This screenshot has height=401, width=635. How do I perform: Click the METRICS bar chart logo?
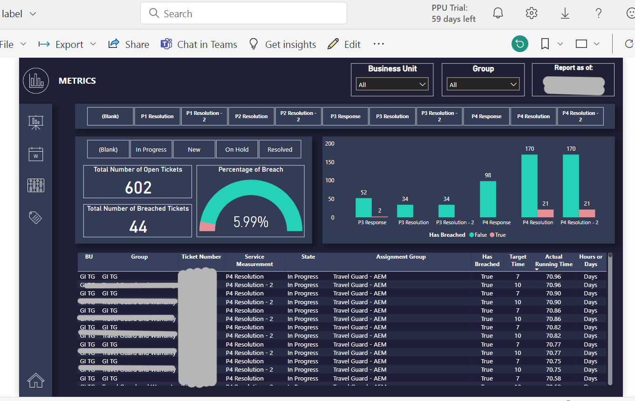tap(36, 80)
